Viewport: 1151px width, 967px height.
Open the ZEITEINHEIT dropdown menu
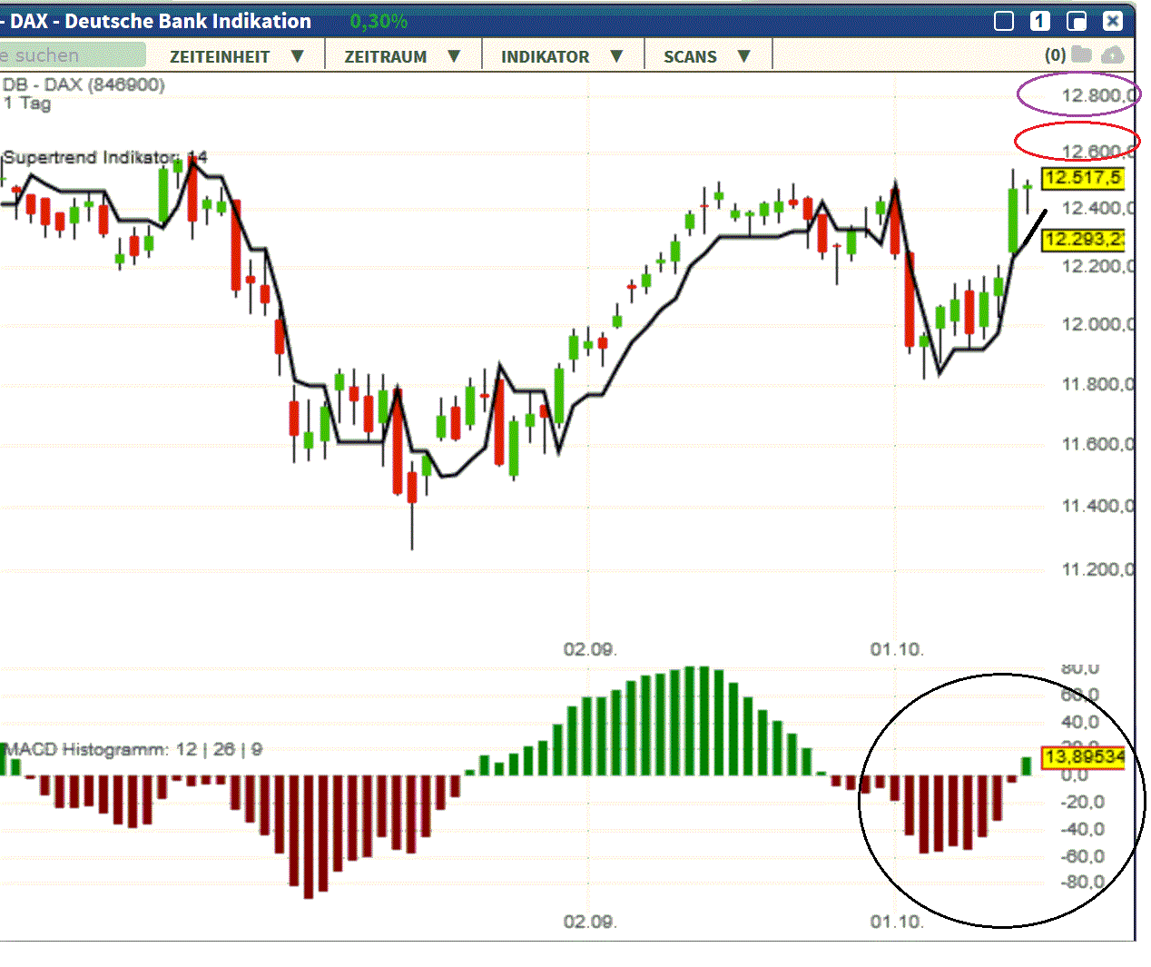click(237, 56)
